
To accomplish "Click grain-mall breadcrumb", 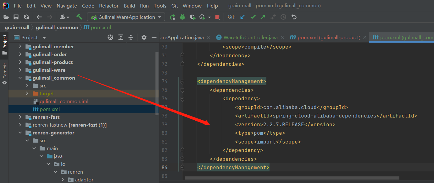I will pos(17,27).
